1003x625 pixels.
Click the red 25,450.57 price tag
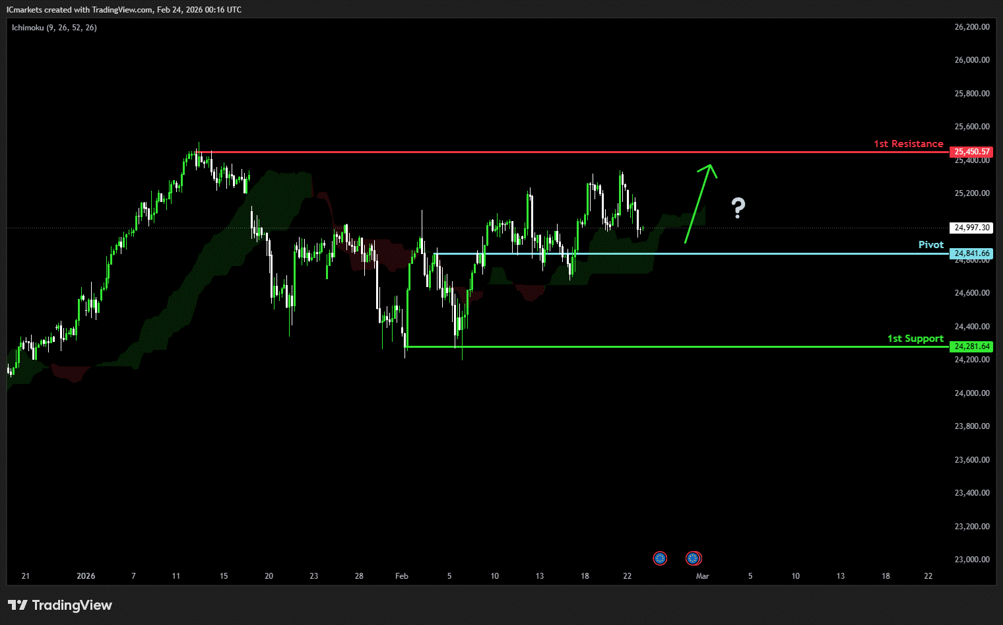[x=971, y=152]
